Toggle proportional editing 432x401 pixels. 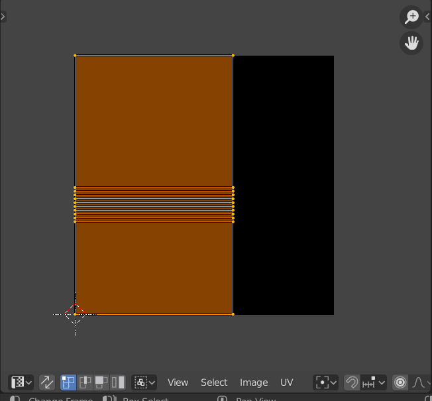(x=400, y=382)
